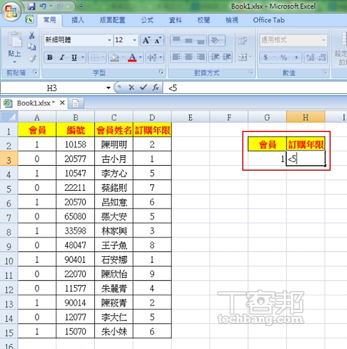Click the Office button orb
This screenshot has width=347, height=349.
click(x=11, y=10)
